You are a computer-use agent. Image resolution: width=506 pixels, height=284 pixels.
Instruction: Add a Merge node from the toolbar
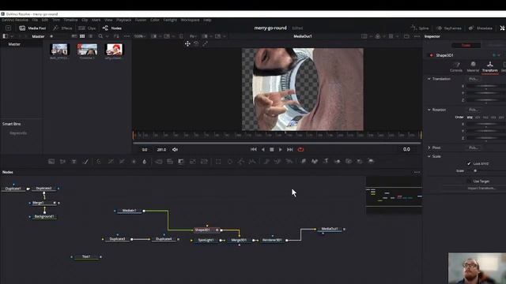(x=159, y=161)
